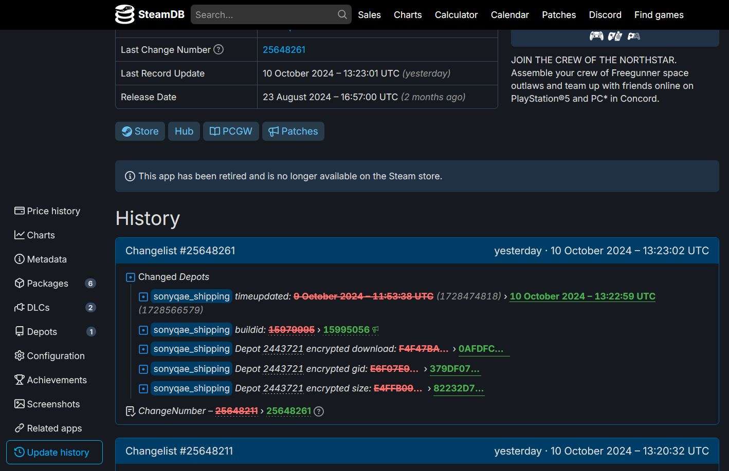Click new encrypted download value 0AFDFC...

tap(484, 349)
